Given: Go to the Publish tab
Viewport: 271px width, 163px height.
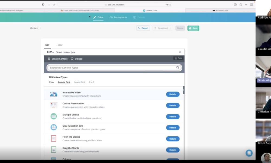Looking at the screenshot, I should 139,17.
